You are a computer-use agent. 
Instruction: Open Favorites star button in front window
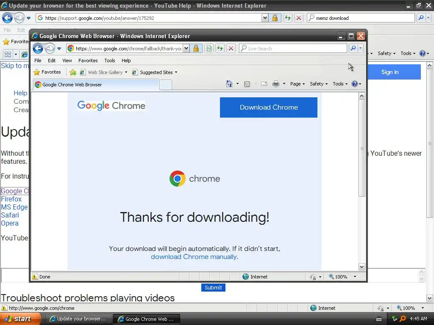click(x=47, y=72)
